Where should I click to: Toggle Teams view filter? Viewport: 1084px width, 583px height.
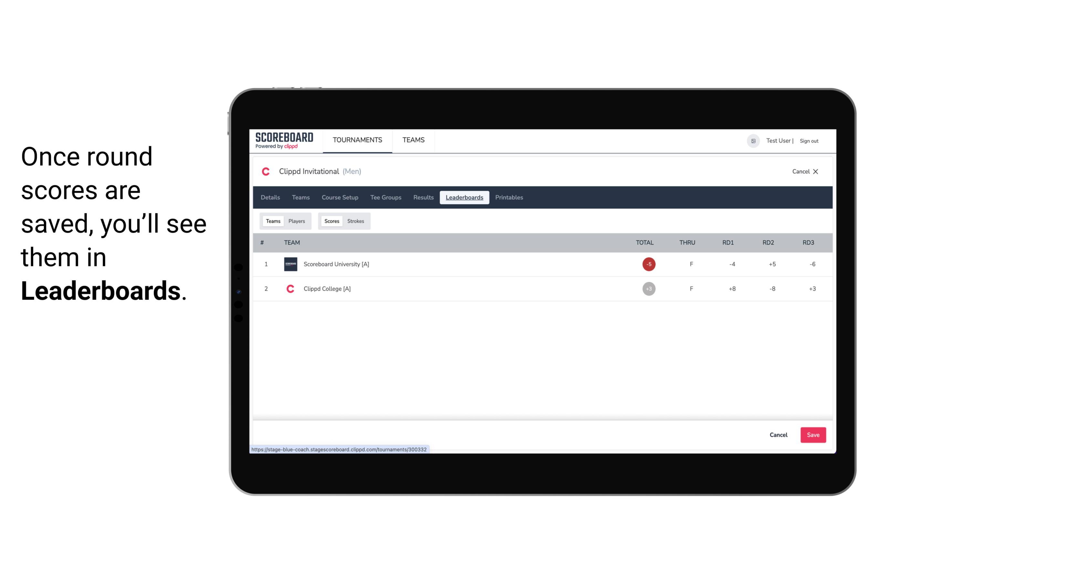pos(272,220)
